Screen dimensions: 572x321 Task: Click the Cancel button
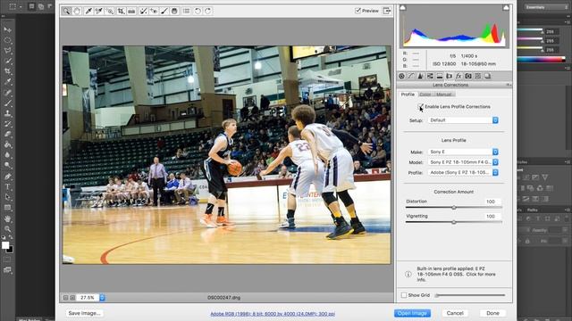tap(455, 313)
